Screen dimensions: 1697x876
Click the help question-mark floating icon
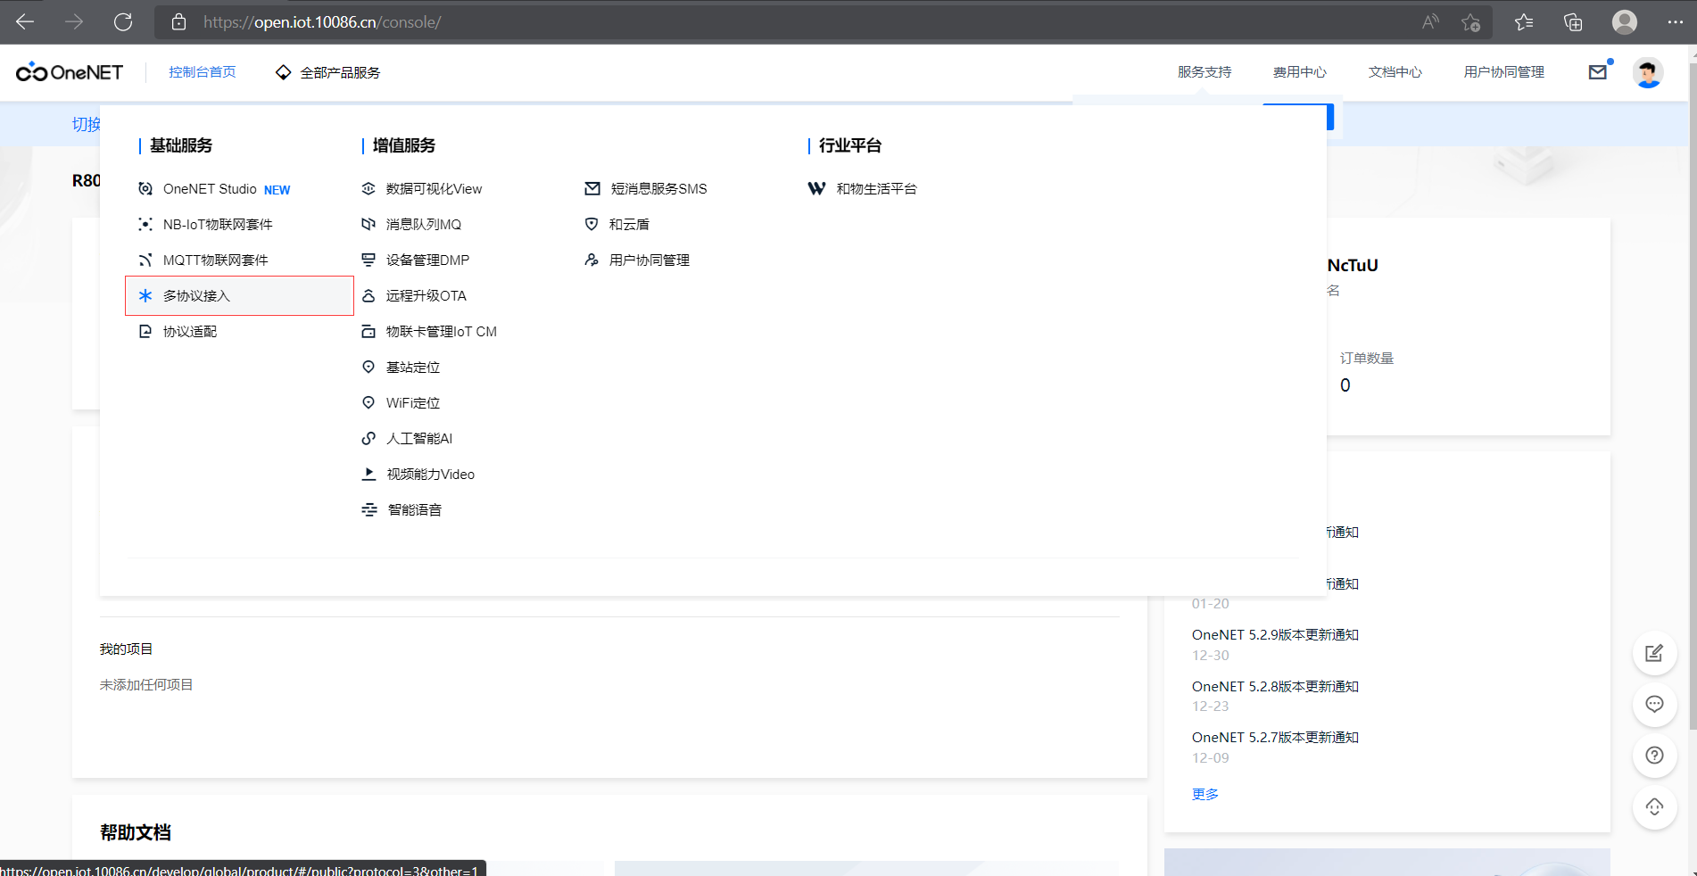click(1654, 756)
